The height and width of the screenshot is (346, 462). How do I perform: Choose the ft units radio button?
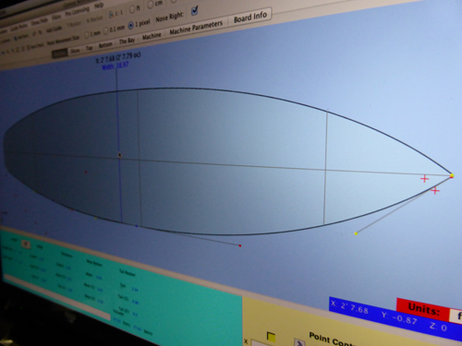(x=132, y=9)
